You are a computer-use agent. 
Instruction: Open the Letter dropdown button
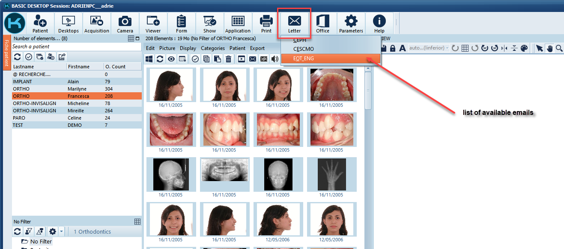[294, 23]
